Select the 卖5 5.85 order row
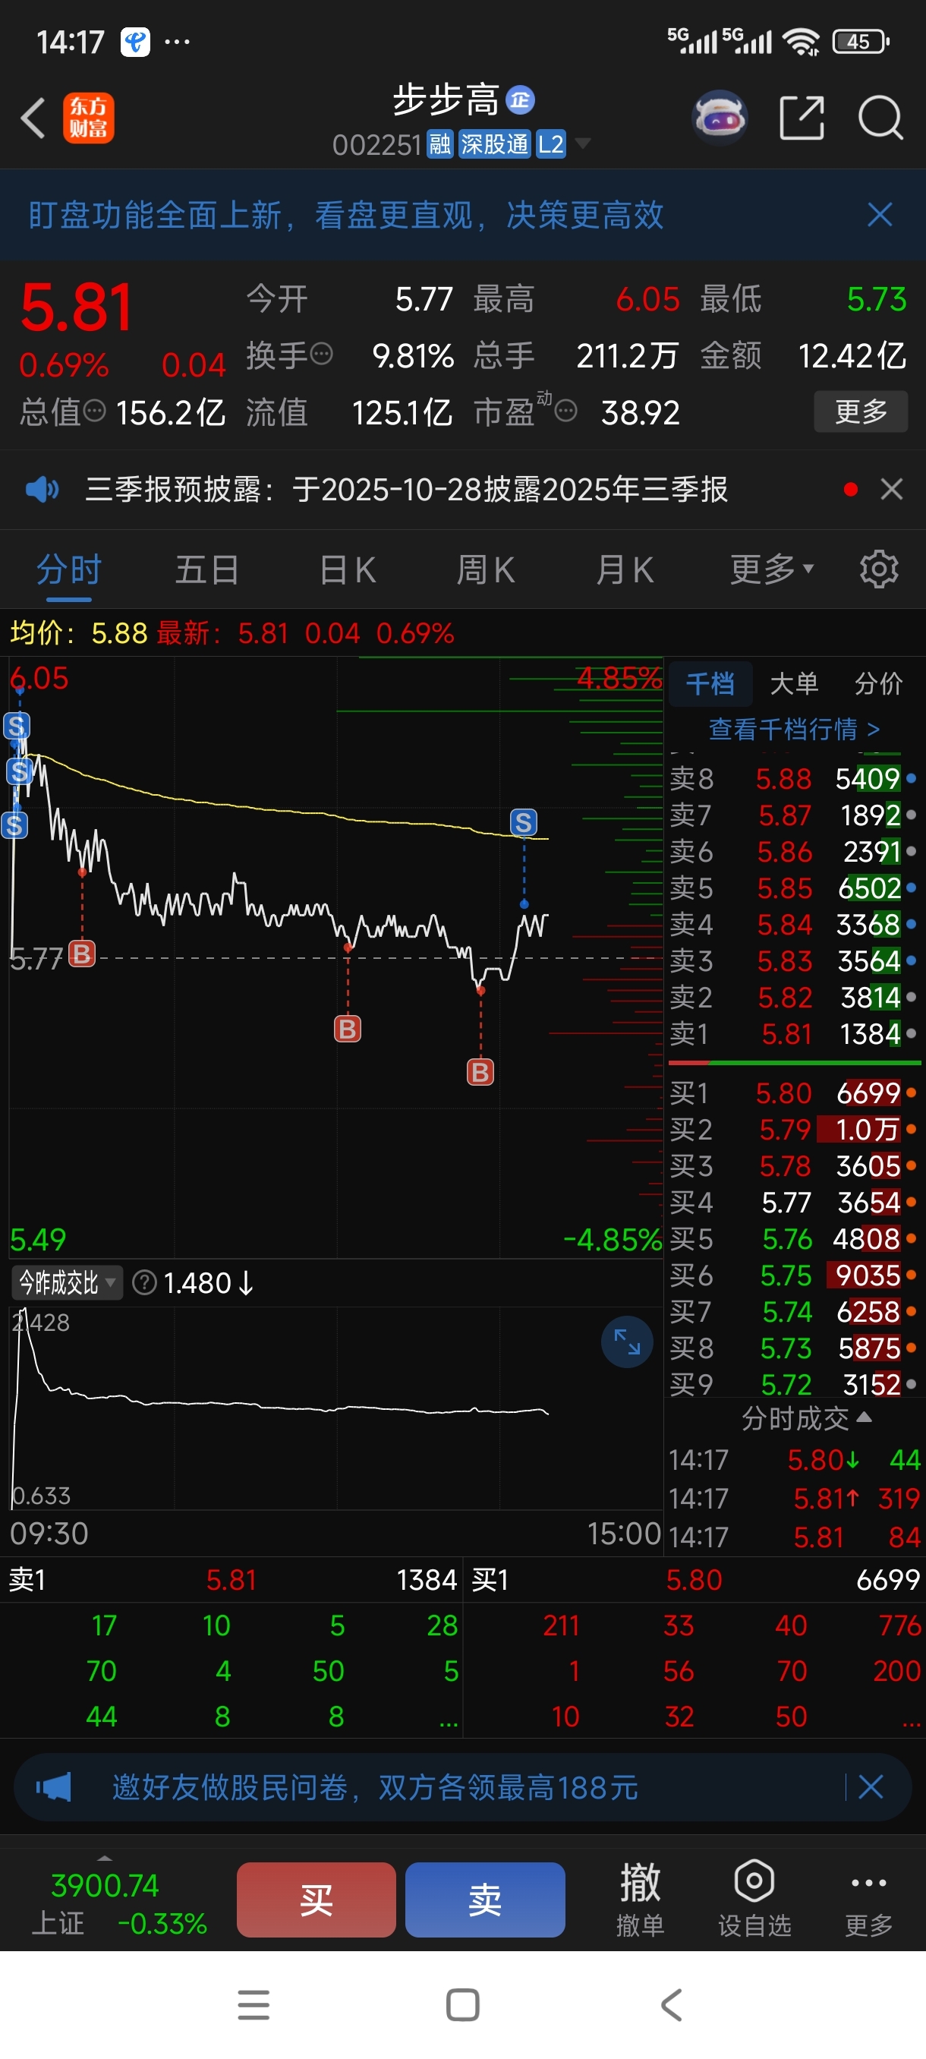926x2059 pixels. (793, 888)
